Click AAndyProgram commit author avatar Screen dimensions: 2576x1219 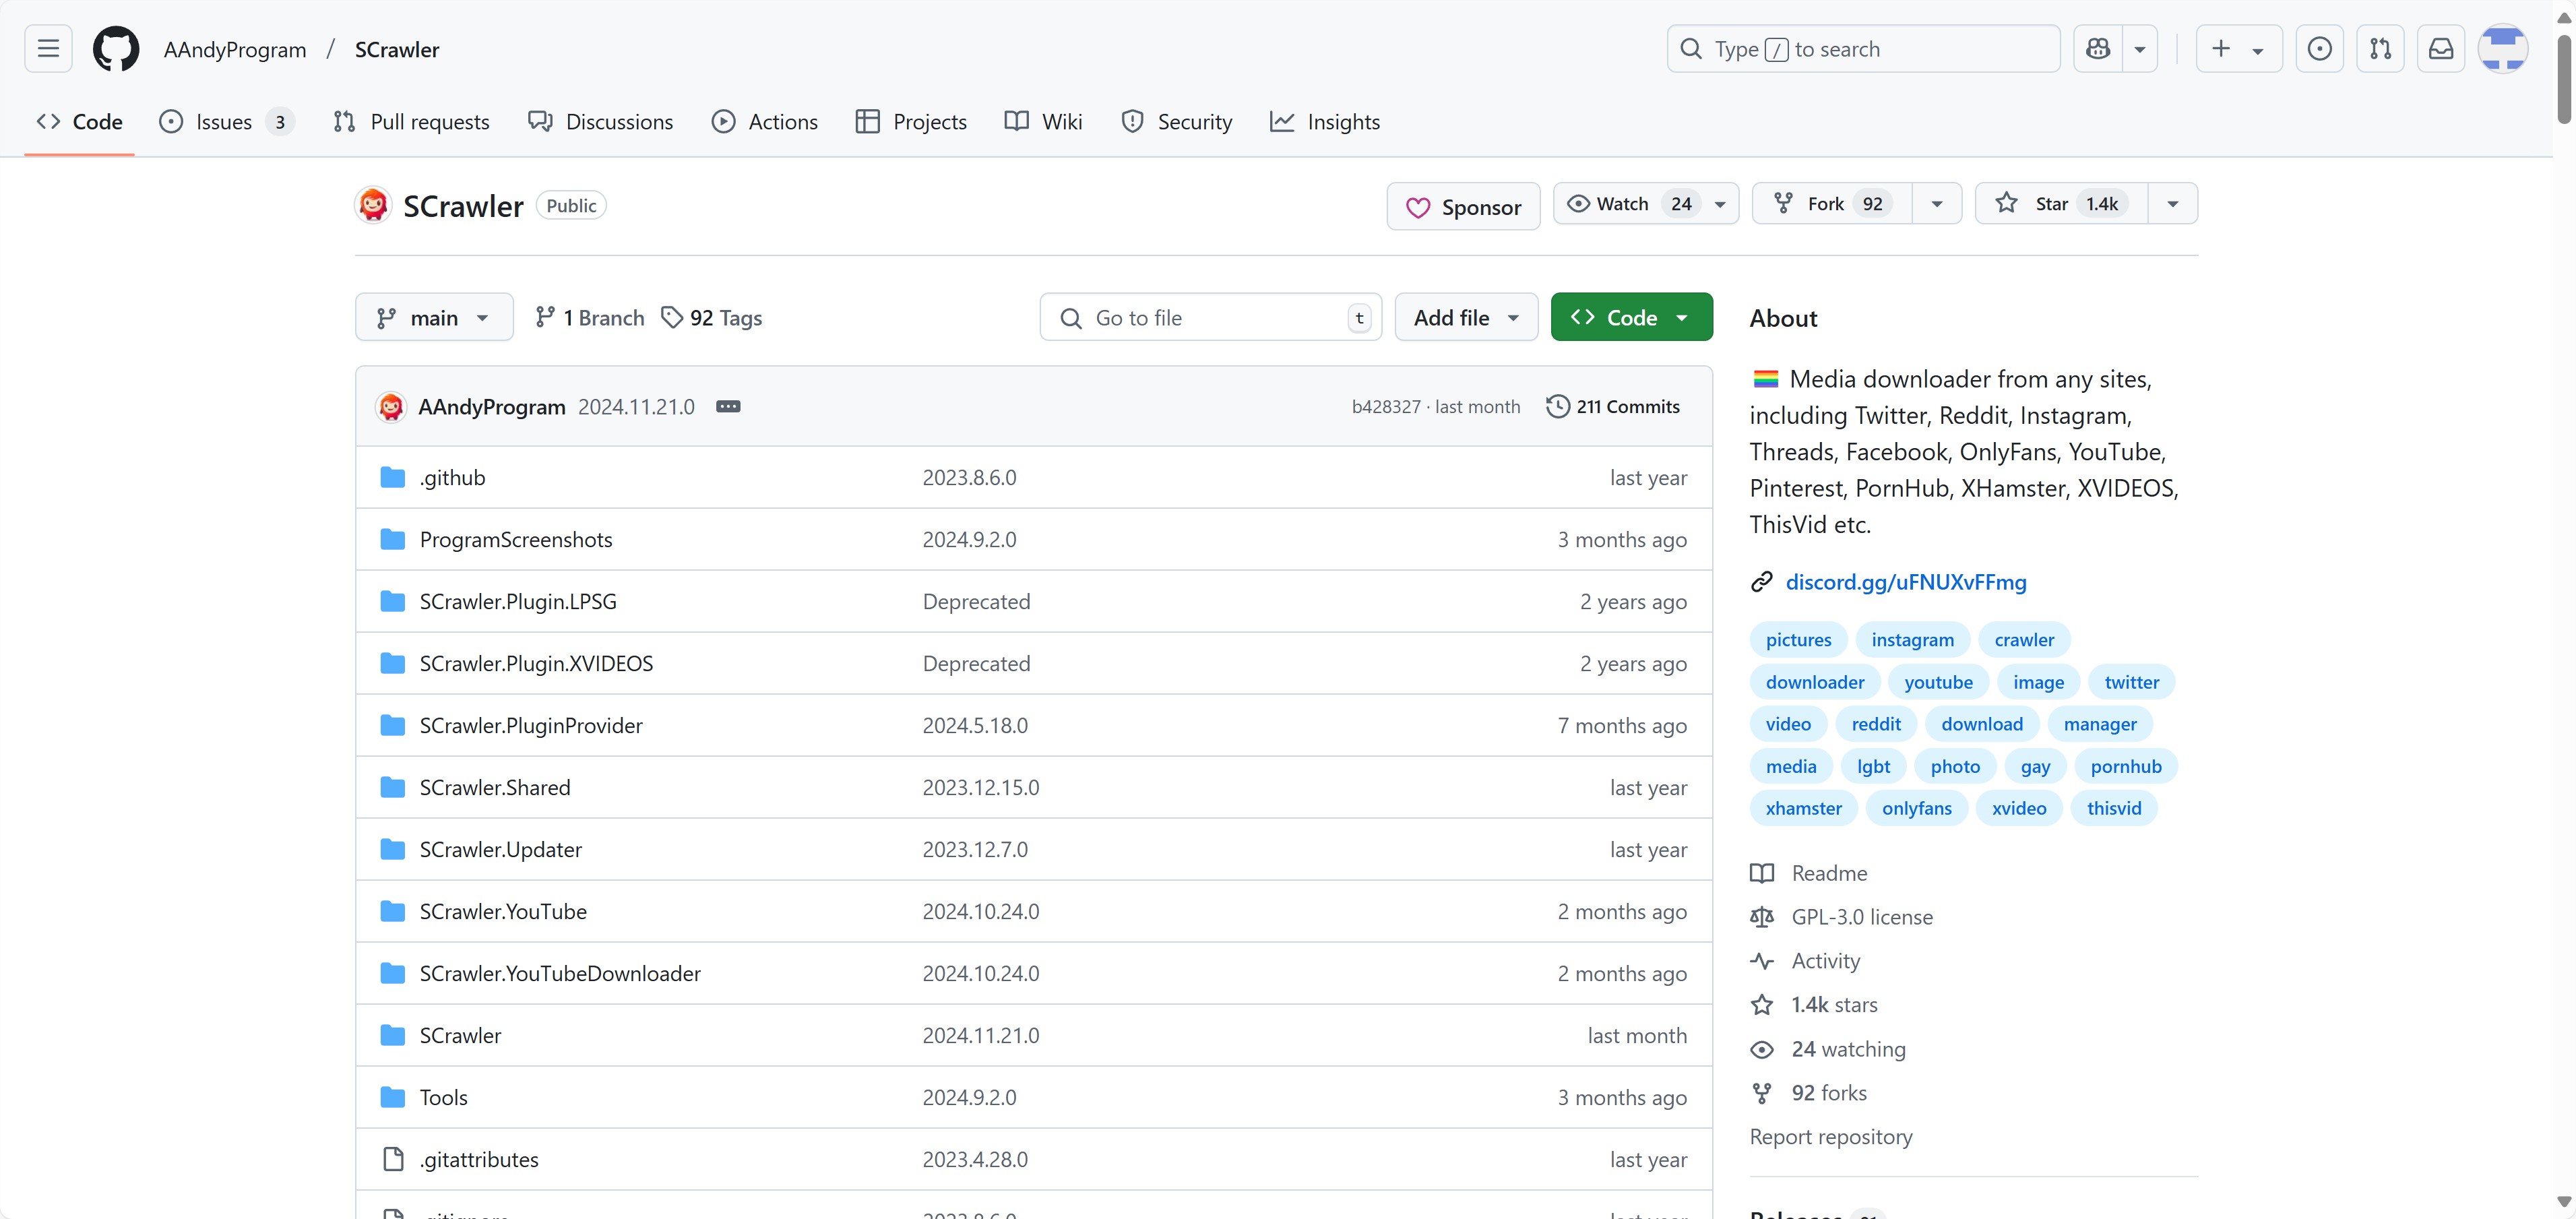click(x=391, y=407)
